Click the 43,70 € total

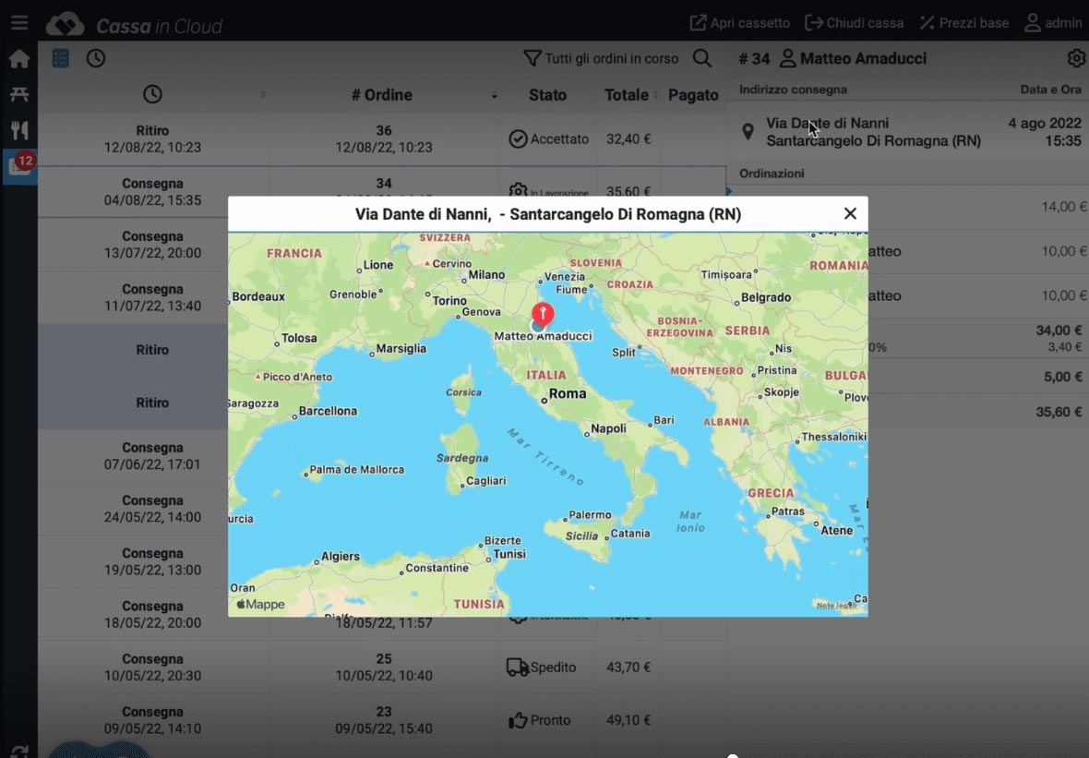[x=628, y=667]
